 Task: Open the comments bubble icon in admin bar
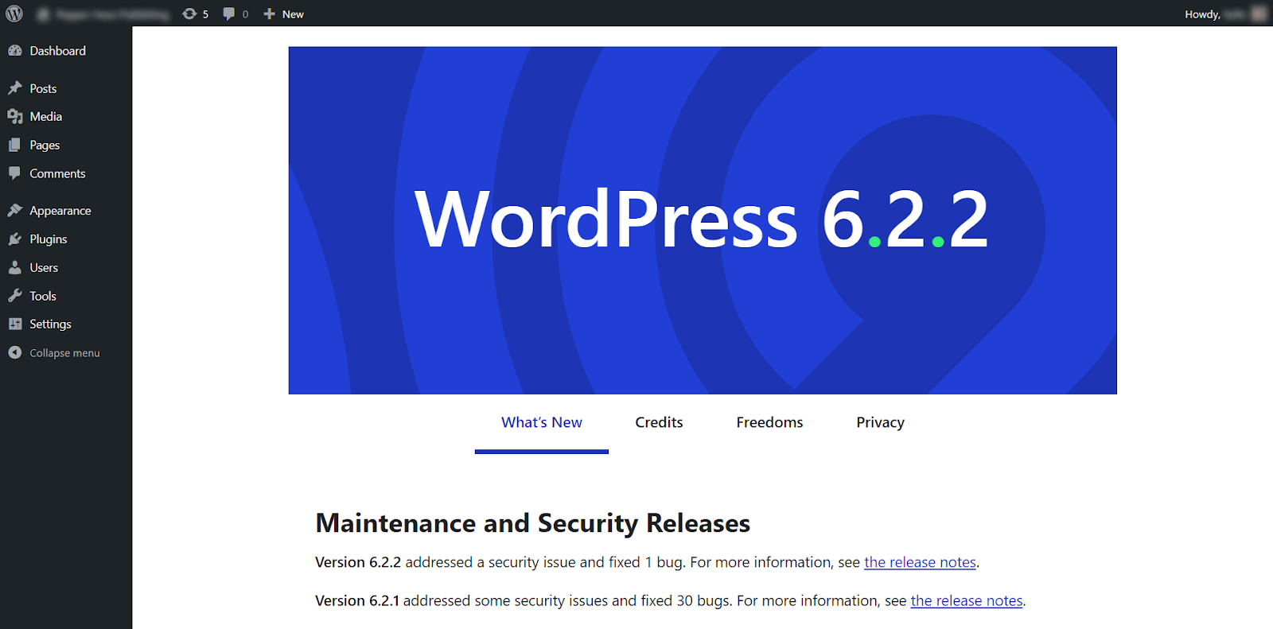click(x=229, y=14)
